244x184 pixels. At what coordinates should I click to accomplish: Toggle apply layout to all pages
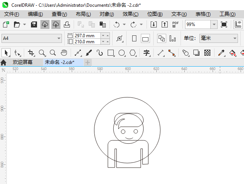[x=162, y=38]
